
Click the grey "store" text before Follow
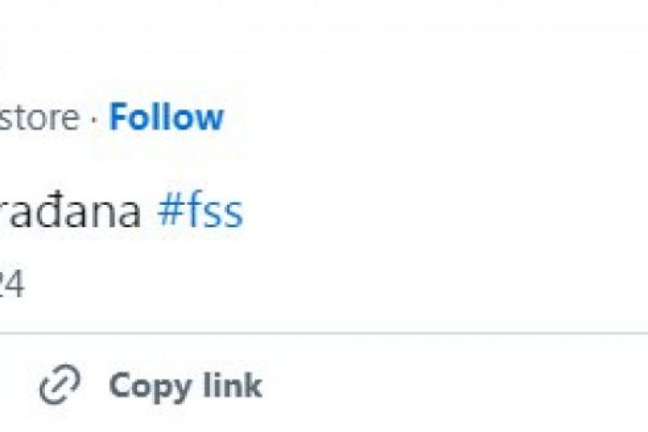(x=39, y=118)
